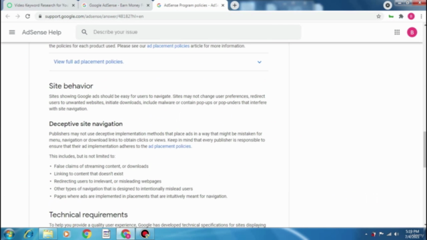This screenshot has width=427, height=240.
Task: Click 'Other types of navigation' bullet text
Action: point(123,189)
